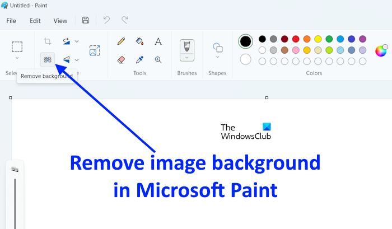Screen dimensions: 392x229
Task: Pick the pink palette color
Action: click(x=296, y=50)
